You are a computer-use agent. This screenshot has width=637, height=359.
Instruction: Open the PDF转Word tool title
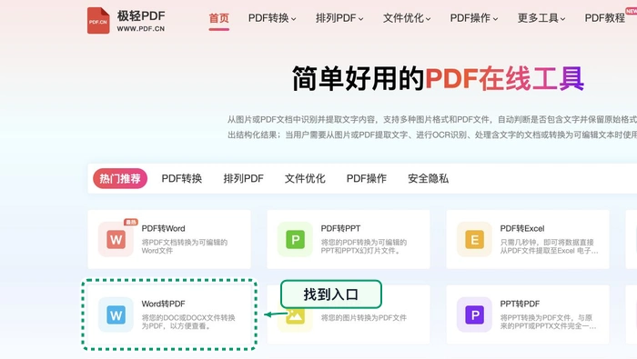(x=163, y=228)
